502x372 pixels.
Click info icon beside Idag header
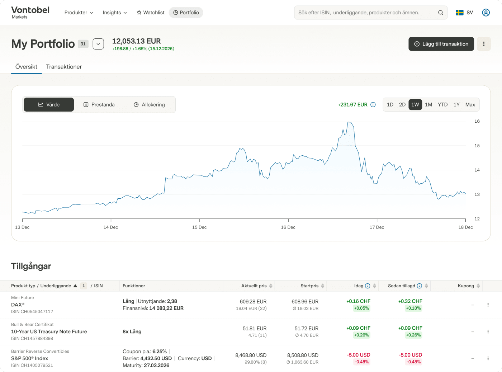coord(368,286)
